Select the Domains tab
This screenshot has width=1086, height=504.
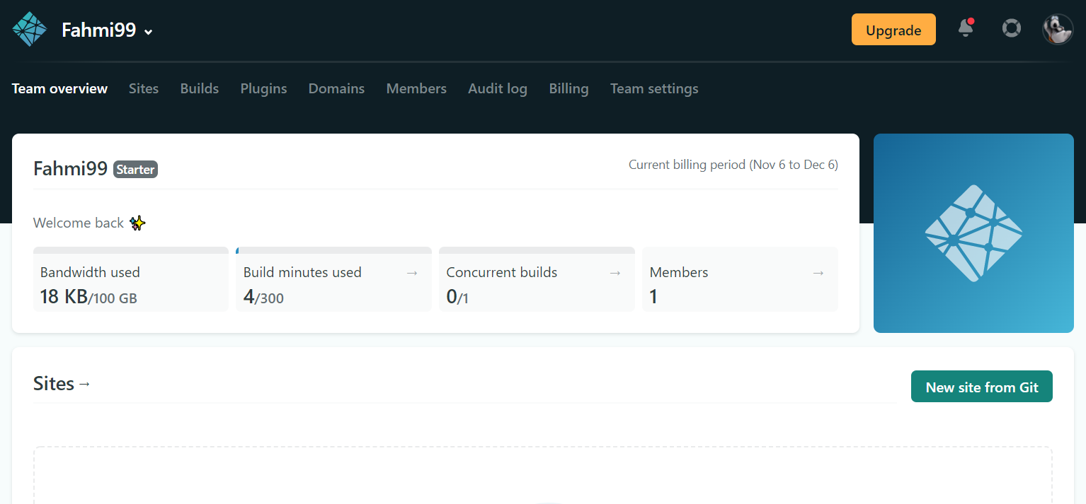pyautogui.click(x=336, y=89)
